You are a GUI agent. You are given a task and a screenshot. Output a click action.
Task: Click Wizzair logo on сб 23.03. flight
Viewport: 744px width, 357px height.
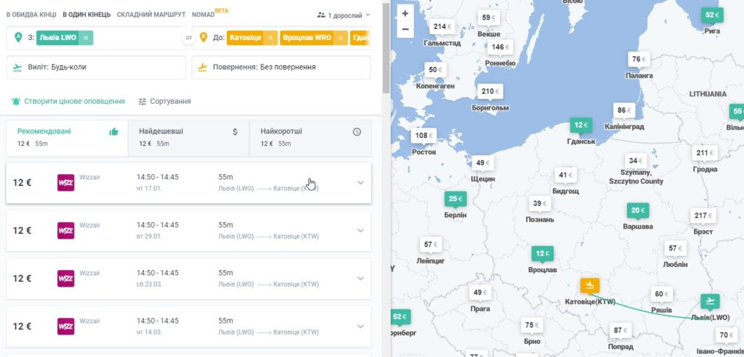(x=66, y=279)
